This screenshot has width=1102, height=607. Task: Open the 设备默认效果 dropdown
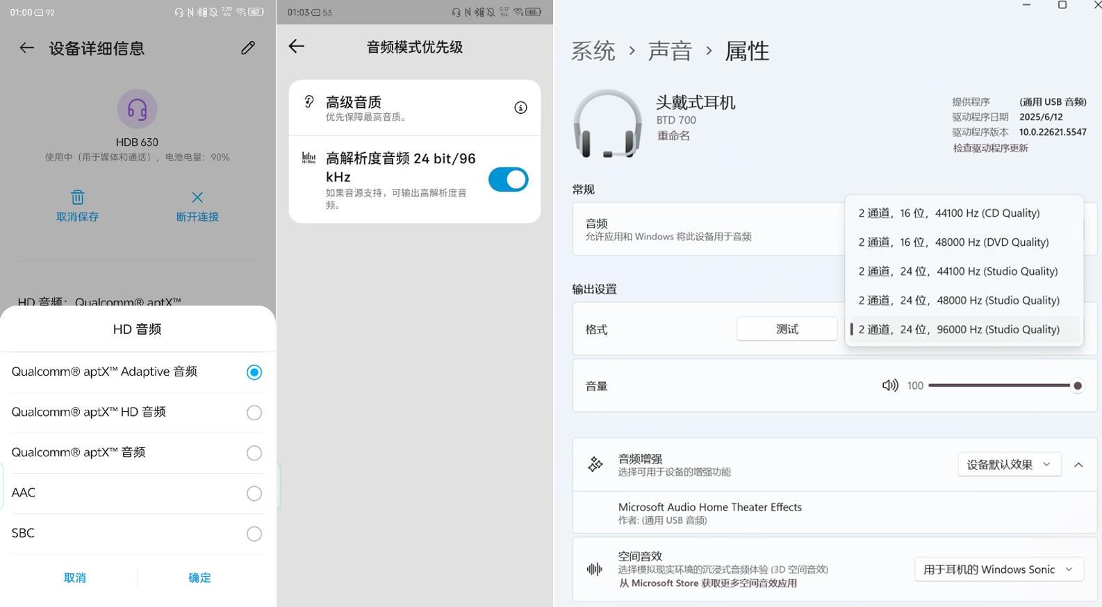pos(1009,465)
